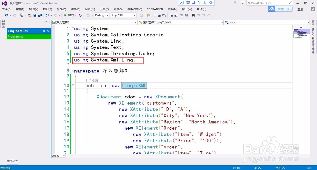The image size is (317, 170).
Task: Click the Decrease Indent icon
Action: (x=171, y=15)
